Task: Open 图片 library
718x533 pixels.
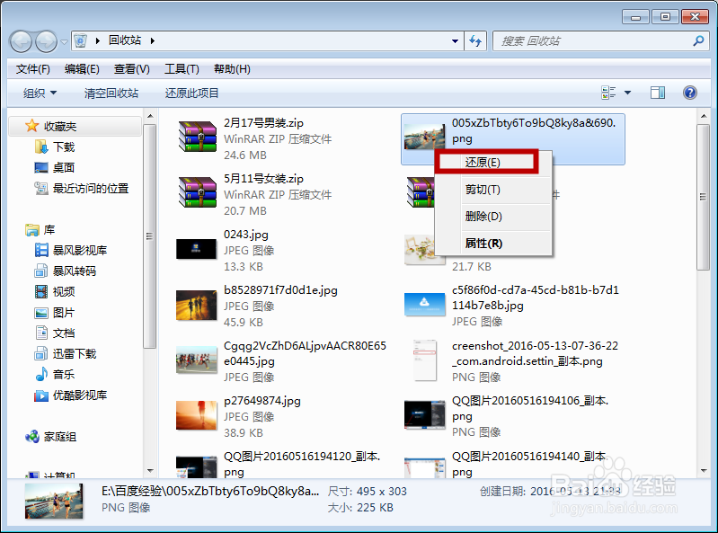Action: click(54, 313)
